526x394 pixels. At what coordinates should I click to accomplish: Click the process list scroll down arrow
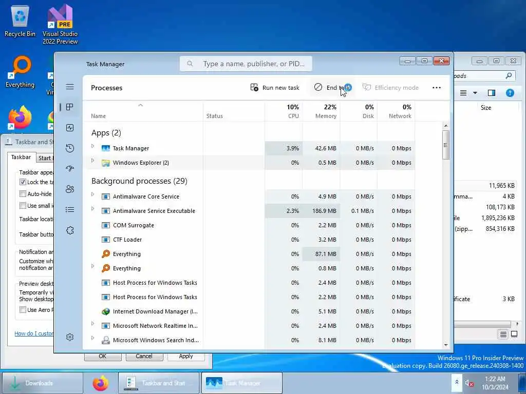[446, 345]
